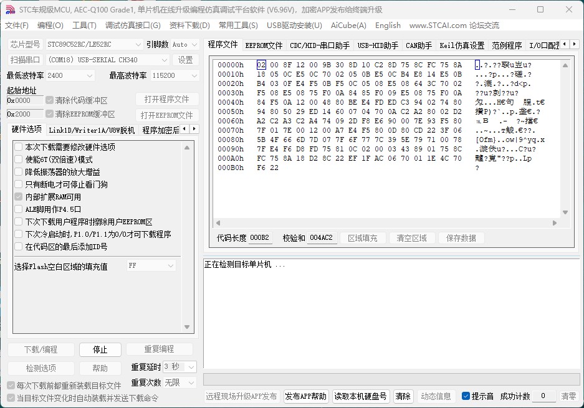The image size is (584, 408).
Task: Click right arrow of hardware options tab strip
Action: (x=194, y=129)
